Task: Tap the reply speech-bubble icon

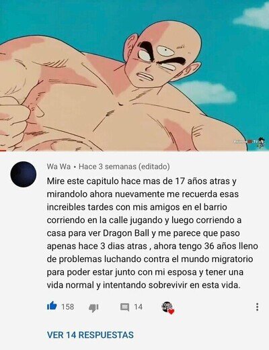Action: click(124, 307)
